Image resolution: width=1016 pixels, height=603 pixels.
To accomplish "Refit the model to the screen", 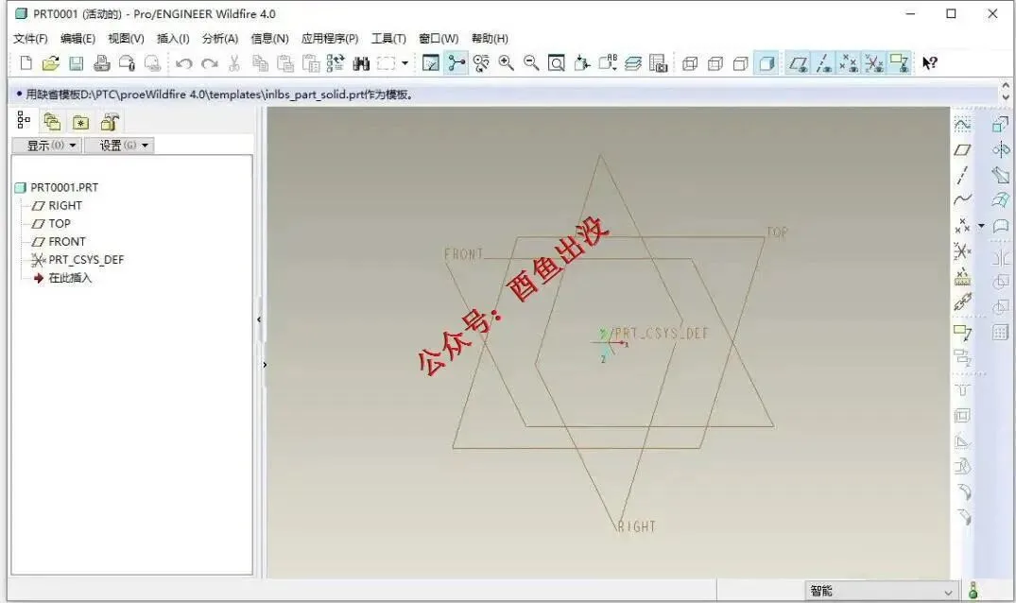I will coord(557,62).
